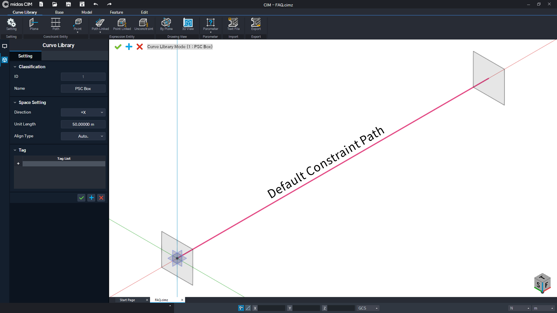
Task: Open the Feature ribbon tab
Action: 116,12
